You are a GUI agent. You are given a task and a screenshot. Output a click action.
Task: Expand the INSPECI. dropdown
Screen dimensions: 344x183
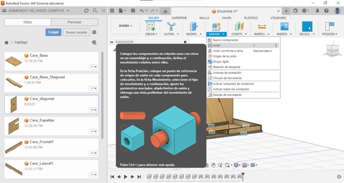pyautogui.click(x=262, y=34)
